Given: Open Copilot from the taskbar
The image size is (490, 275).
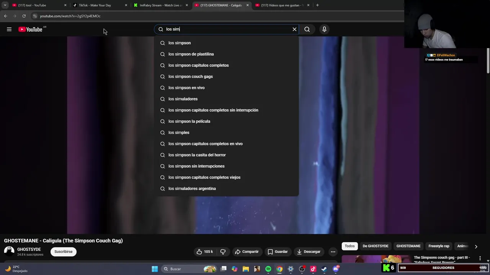Looking at the screenshot, I should point(235,269).
